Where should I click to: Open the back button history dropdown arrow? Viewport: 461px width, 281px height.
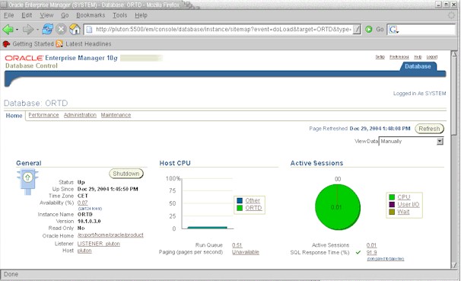click(17, 30)
